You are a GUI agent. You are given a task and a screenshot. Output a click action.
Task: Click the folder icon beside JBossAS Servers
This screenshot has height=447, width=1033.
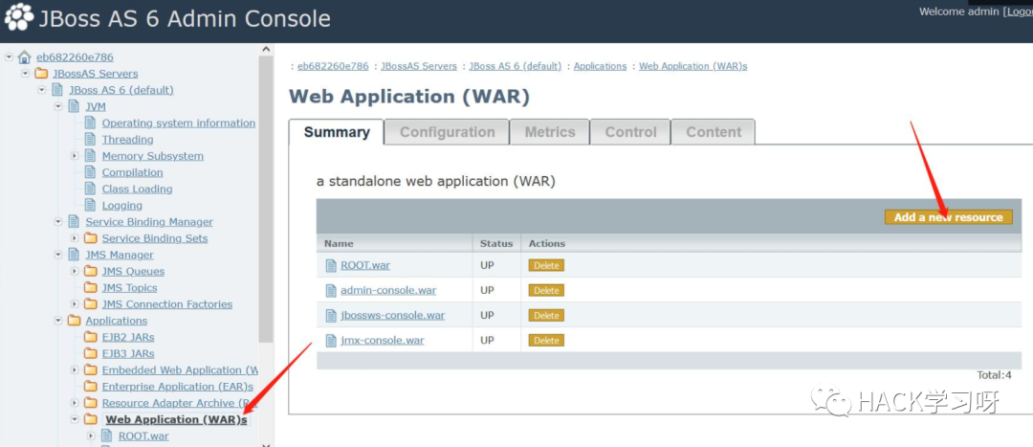[41, 73]
